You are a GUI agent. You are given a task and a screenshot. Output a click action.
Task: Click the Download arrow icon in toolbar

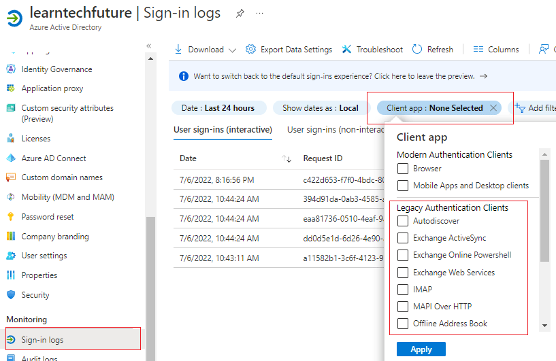coord(179,50)
